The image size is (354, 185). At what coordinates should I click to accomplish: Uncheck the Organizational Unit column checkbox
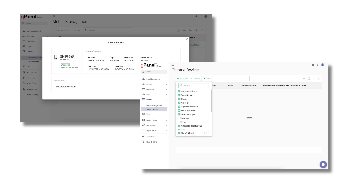[x=179, y=107]
